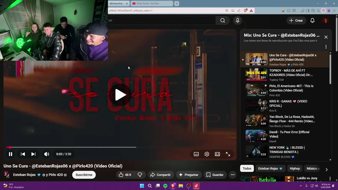Open TikTok app from the taskbar

(x=196, y=186)
